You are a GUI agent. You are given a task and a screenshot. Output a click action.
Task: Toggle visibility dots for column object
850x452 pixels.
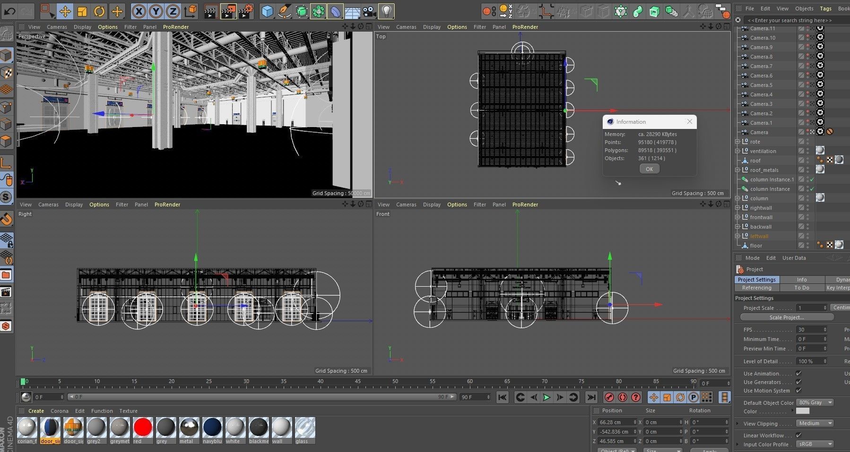pyautogui.click(x=807, y=198)
